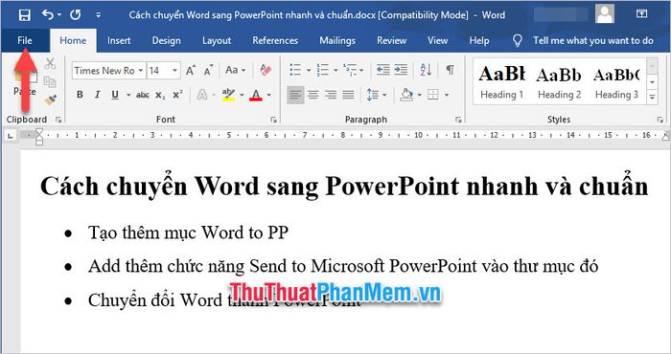This screenshot has height=354, width=671.
Task: Open font color dropdown arrow
Action: (269, 95)
